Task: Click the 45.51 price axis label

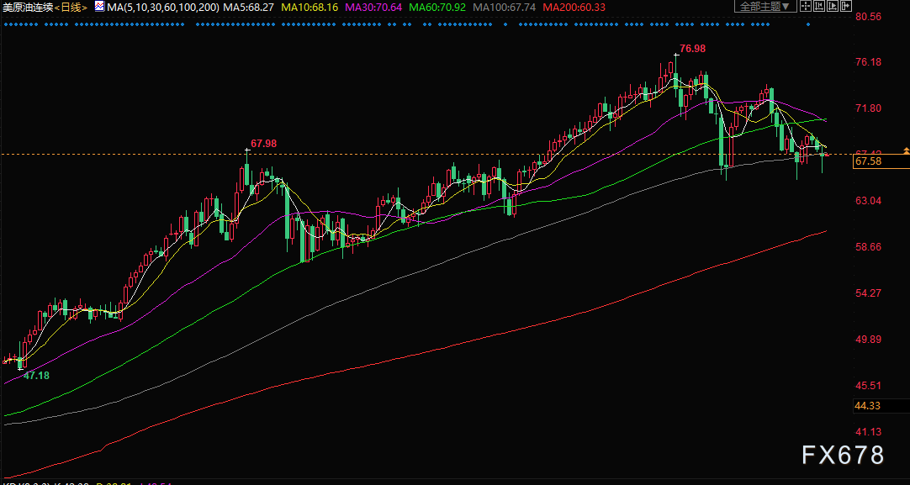Action: pyautogui.click(x=868, y=386)
